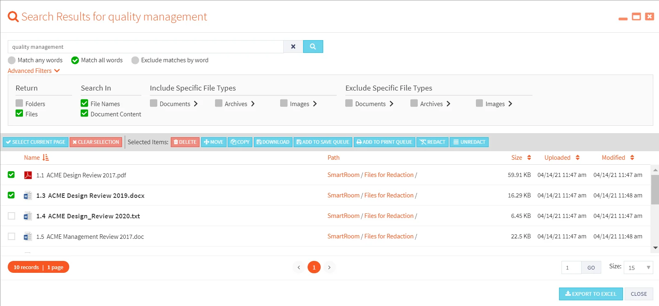
Task: Click the PDF icon for ACME Design Review 2017
Action: click(28, 175)
